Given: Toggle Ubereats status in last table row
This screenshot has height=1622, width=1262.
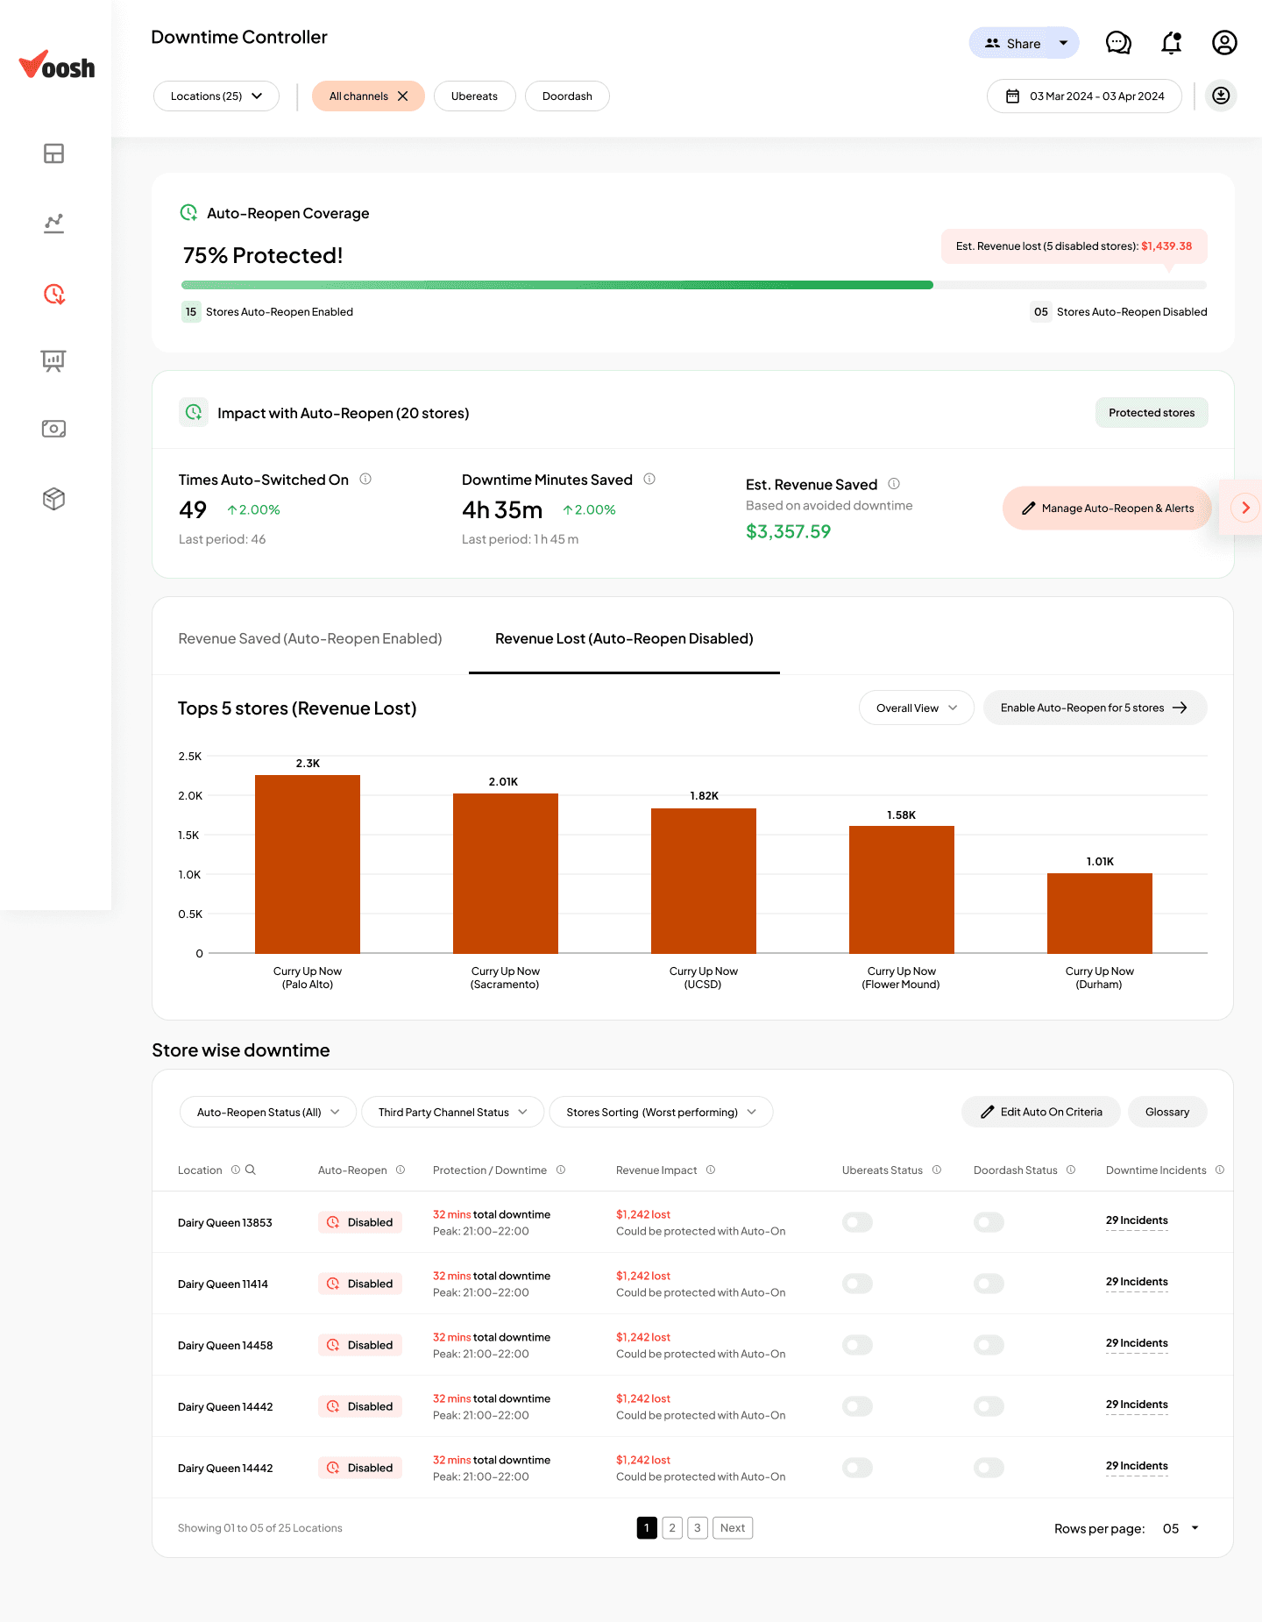Looking at the screenshot, I should point(857,1468).
